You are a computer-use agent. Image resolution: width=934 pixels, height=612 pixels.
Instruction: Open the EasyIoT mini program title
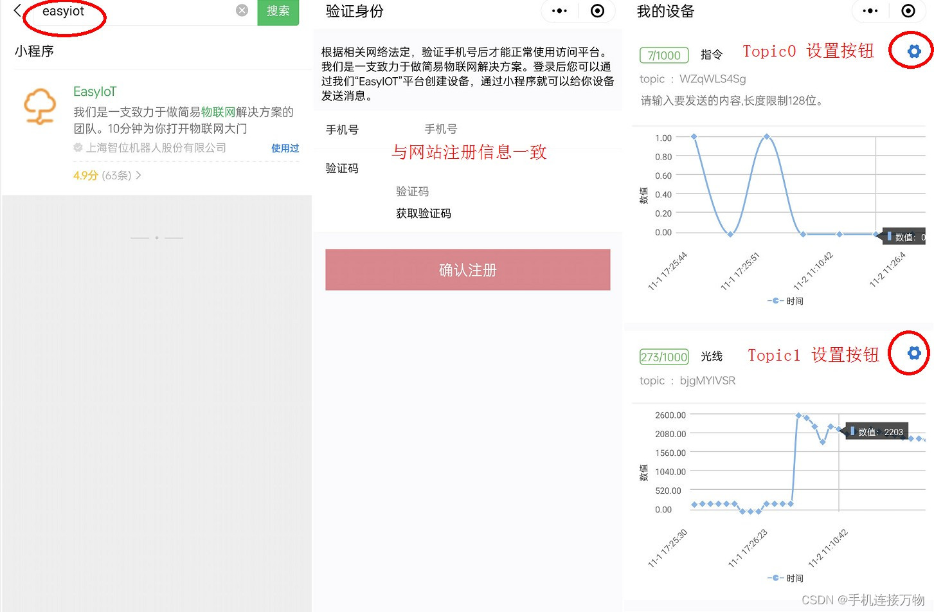click(x=94, y=91)
